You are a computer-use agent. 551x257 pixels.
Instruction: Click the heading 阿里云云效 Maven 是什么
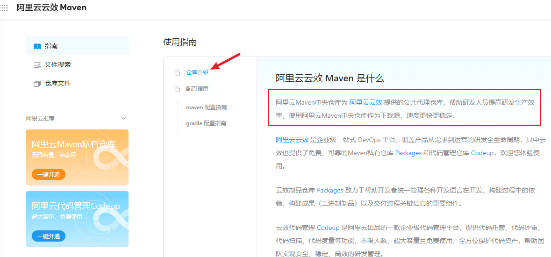coord(329,78)
